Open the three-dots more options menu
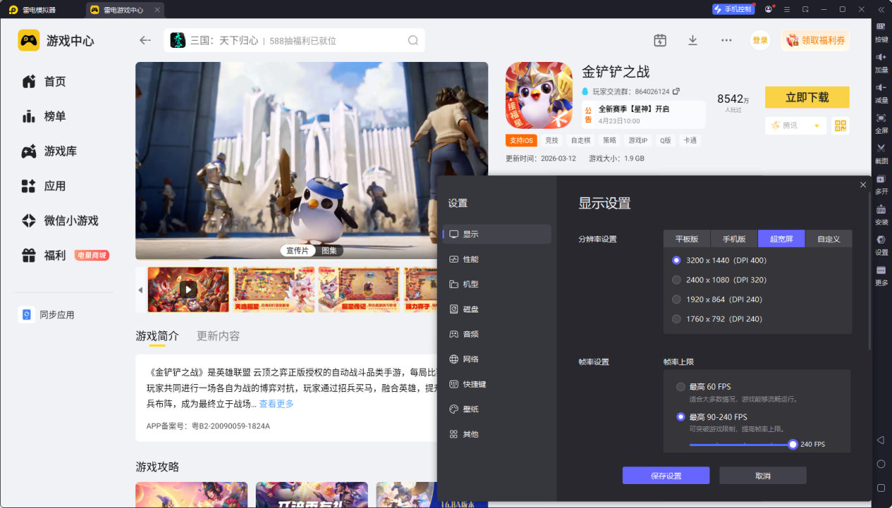 (x=726, y=40)
